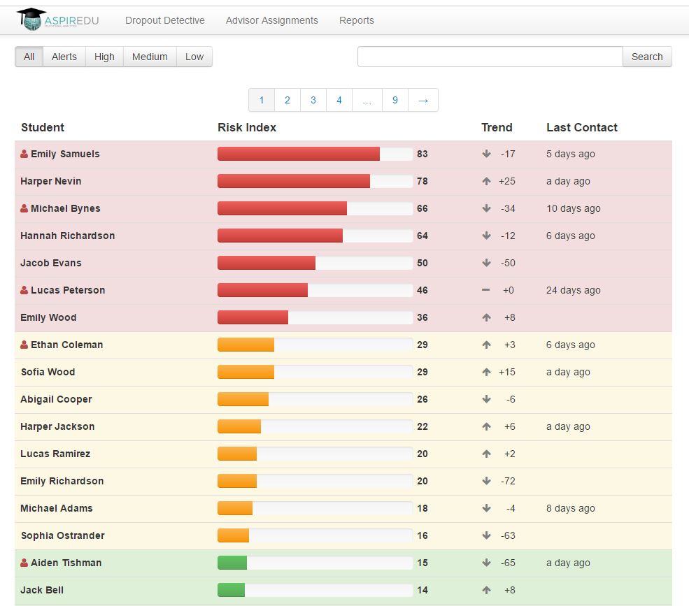Click the person icon next to Lucas Peterson
689x606 pixels.
(24, 290)
